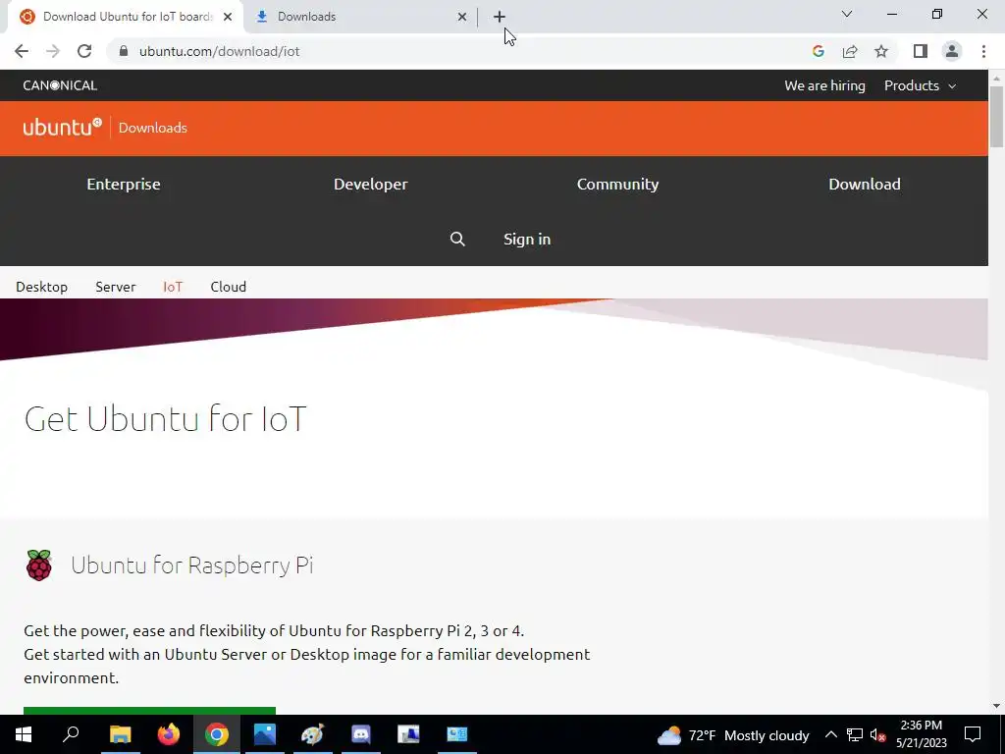Open the Community menu
The width and height of the screenshot is (1005, 754).
(x=618, y=184)
